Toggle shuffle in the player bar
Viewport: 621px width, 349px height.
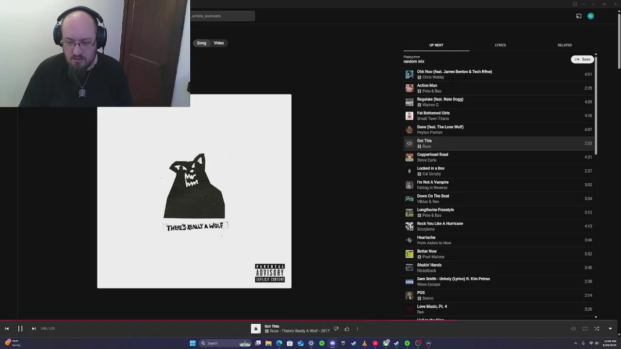(597, 329)
